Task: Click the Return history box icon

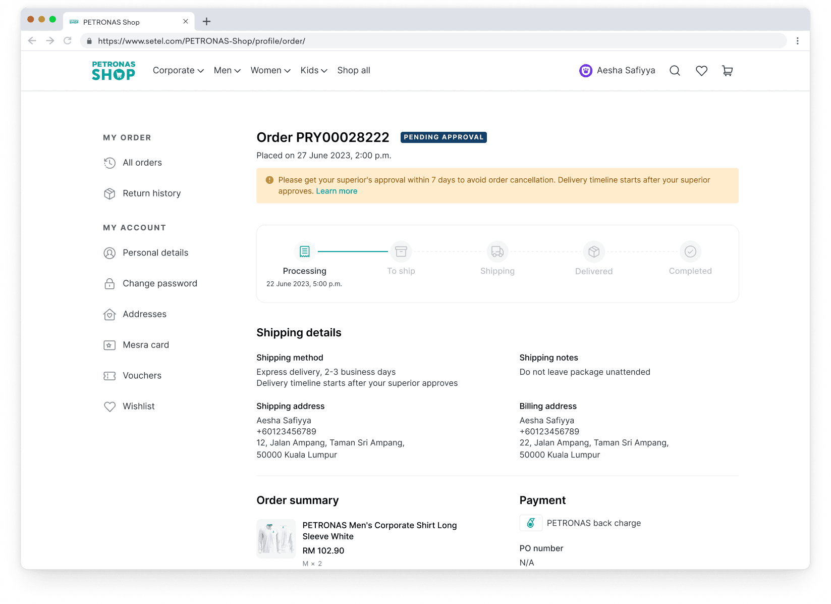Action: point(109,193)
